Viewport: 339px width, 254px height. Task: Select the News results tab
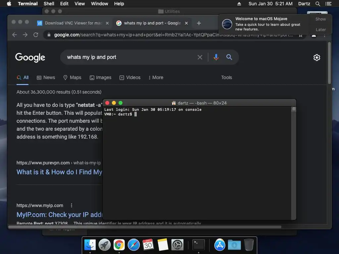46,77
